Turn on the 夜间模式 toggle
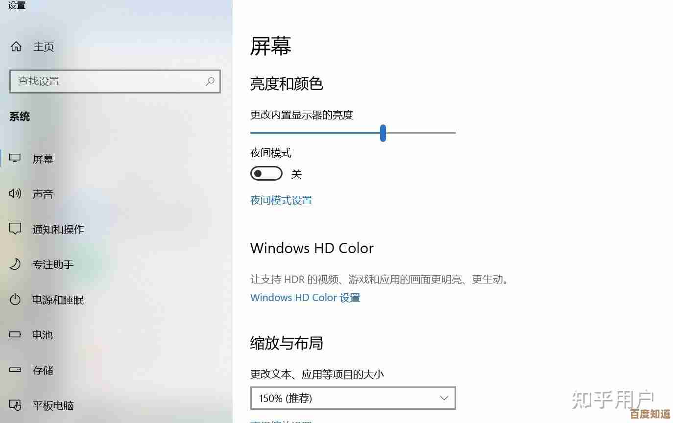This screenshot has height=423, width=673. (266, 173)
